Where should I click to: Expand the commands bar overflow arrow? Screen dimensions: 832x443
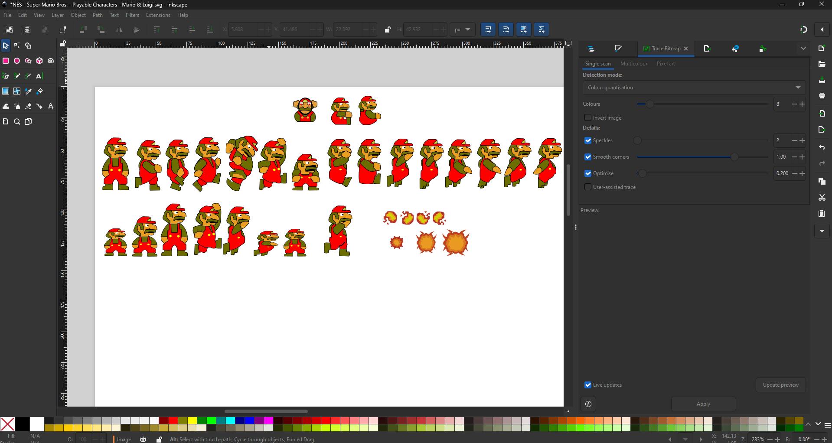pyautogui.click(x=822, y=231)
